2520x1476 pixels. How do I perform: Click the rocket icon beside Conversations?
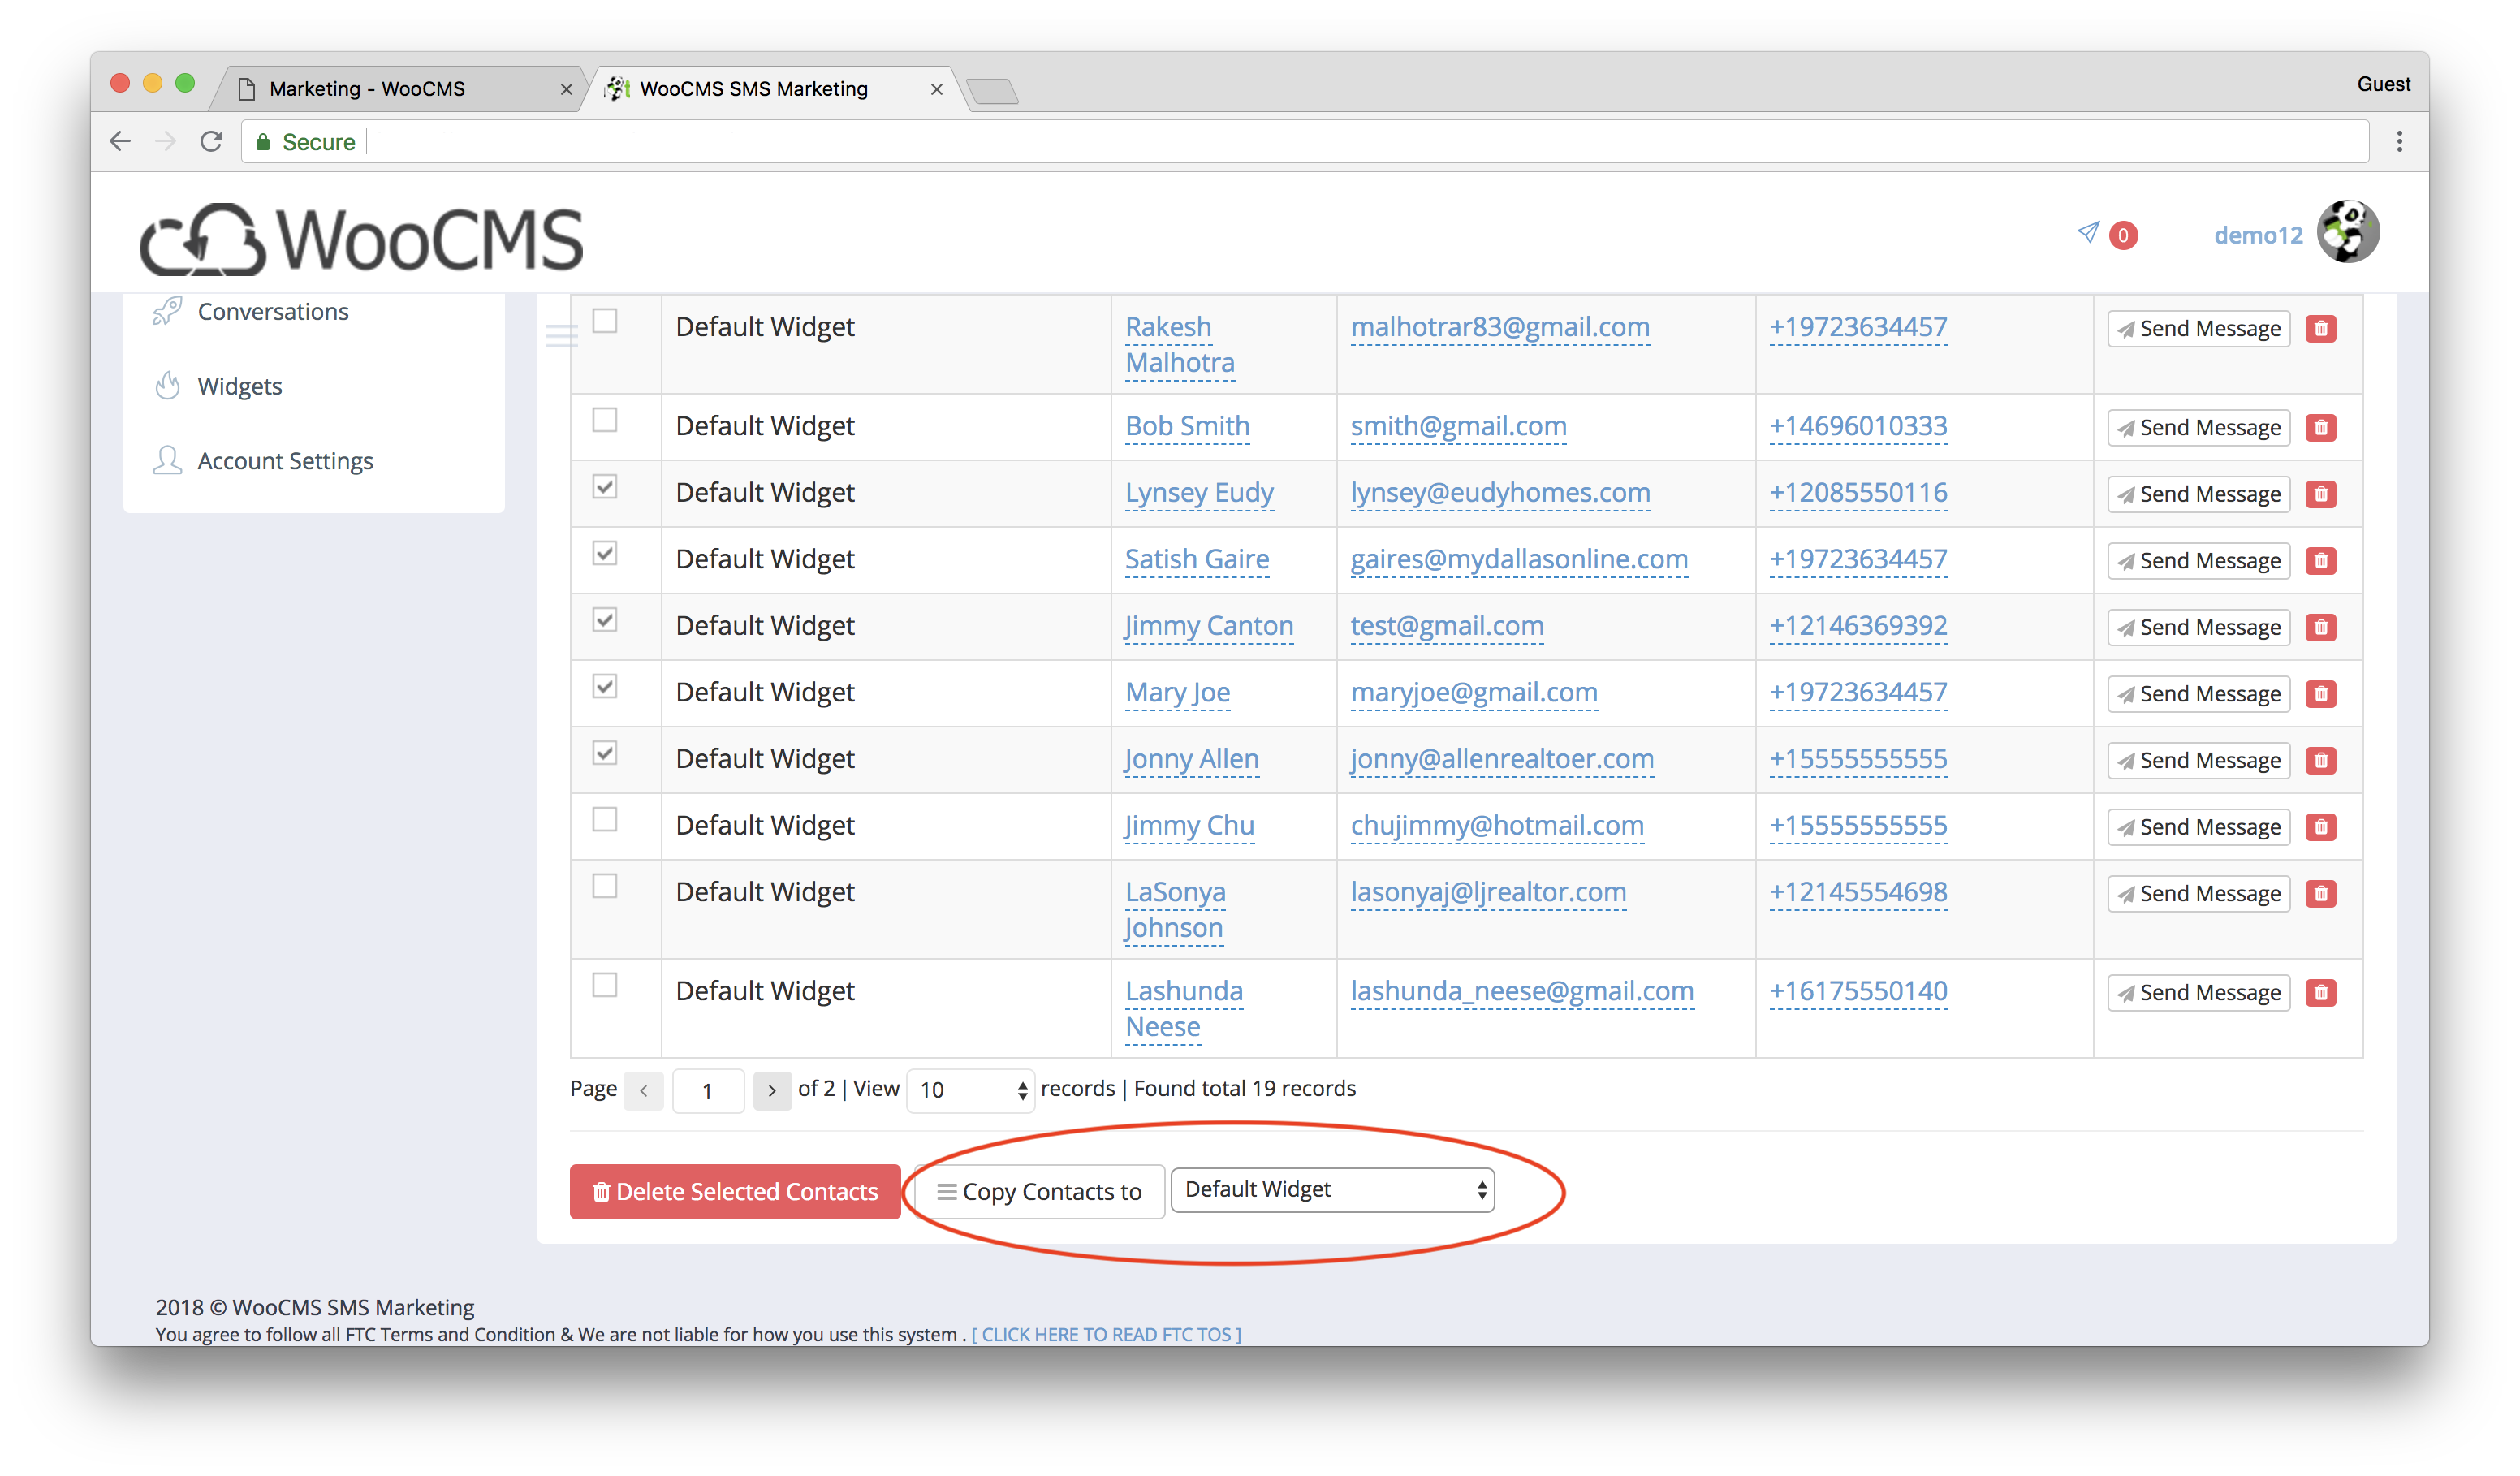(x=167, y=311)
